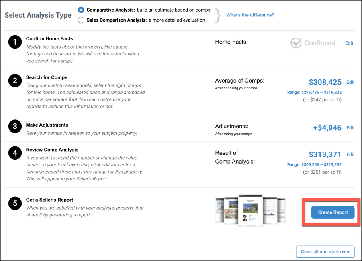This screenshot has height=261, width=362.
Task: Open the "What's the difference?" link
Action: 250,15
